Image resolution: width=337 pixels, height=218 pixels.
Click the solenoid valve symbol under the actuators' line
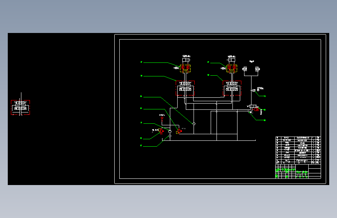click(253, 106)
